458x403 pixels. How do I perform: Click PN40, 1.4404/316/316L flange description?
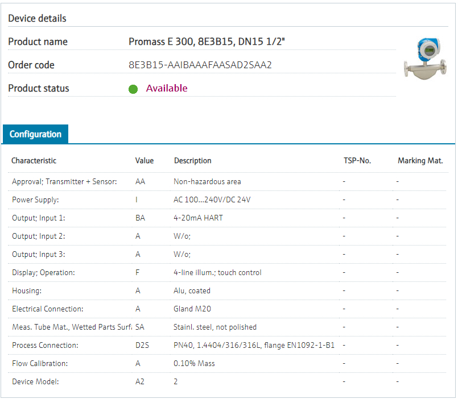click(254, 345)
